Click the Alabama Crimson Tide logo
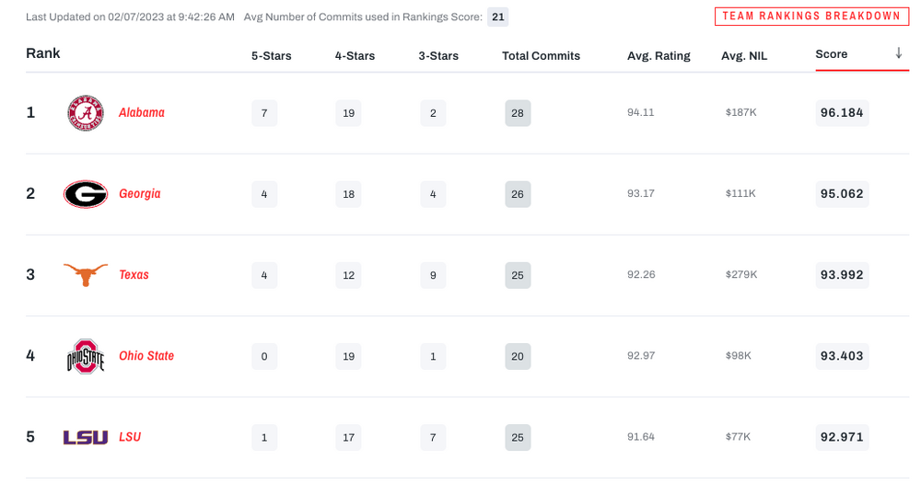921x483 pixels. (x=86, y=113)
